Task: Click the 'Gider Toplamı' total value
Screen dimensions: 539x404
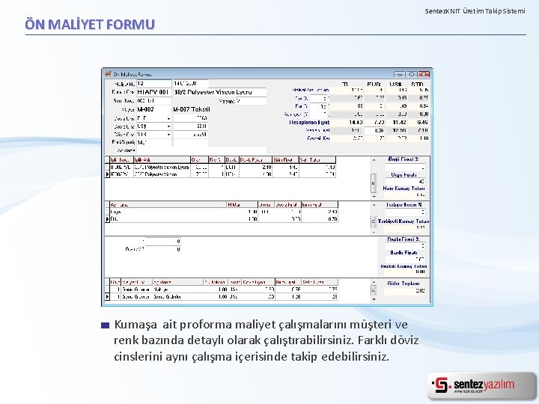Action: pos(404,290)
